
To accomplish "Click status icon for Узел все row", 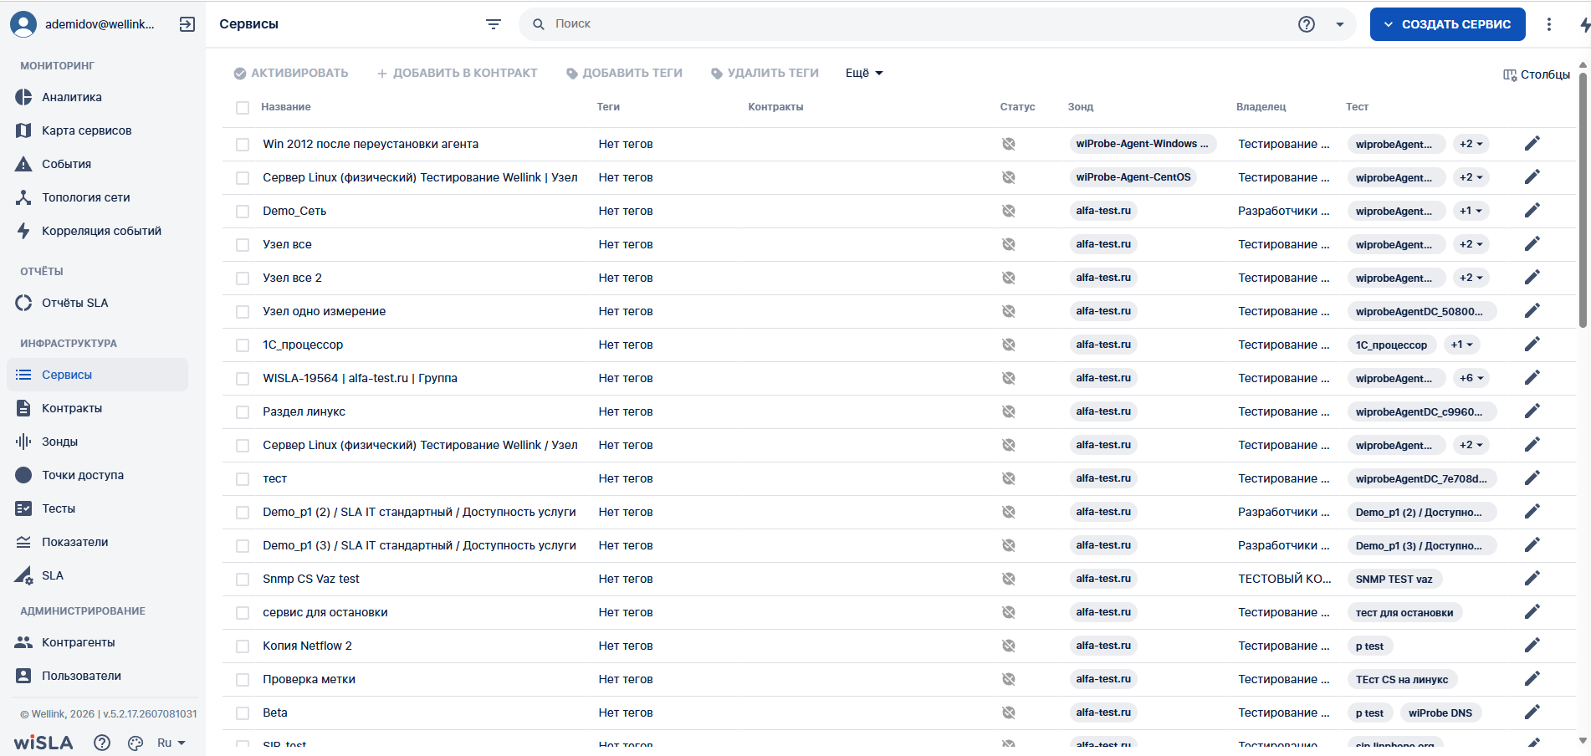I will [1009, 244].
